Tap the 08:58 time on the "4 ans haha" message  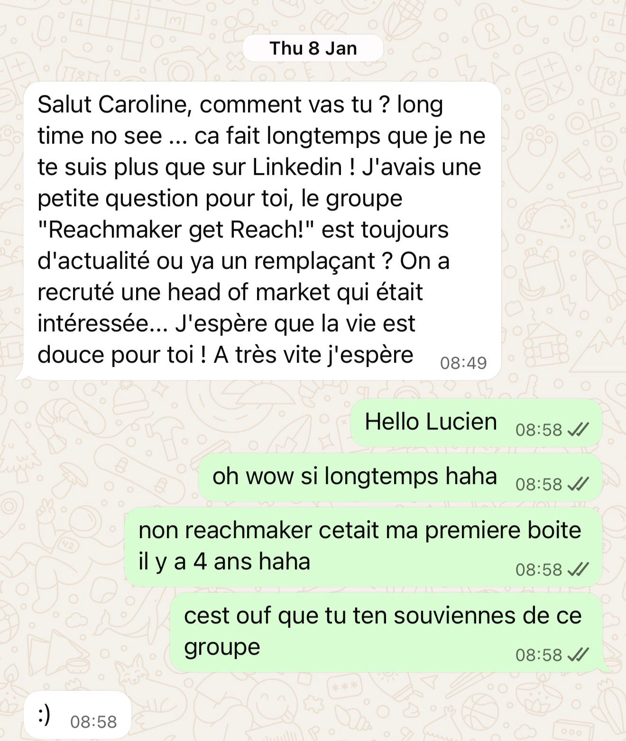[539, 569]
